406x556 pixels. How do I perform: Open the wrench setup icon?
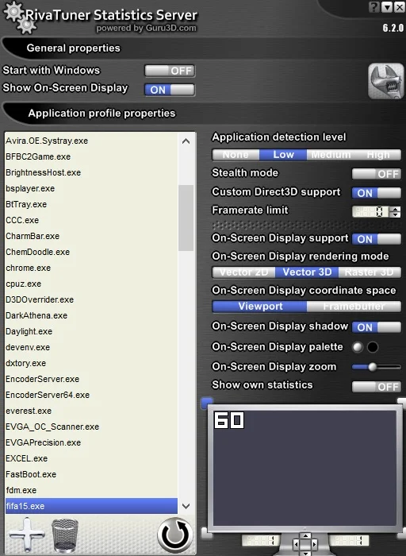coord(385,81)
